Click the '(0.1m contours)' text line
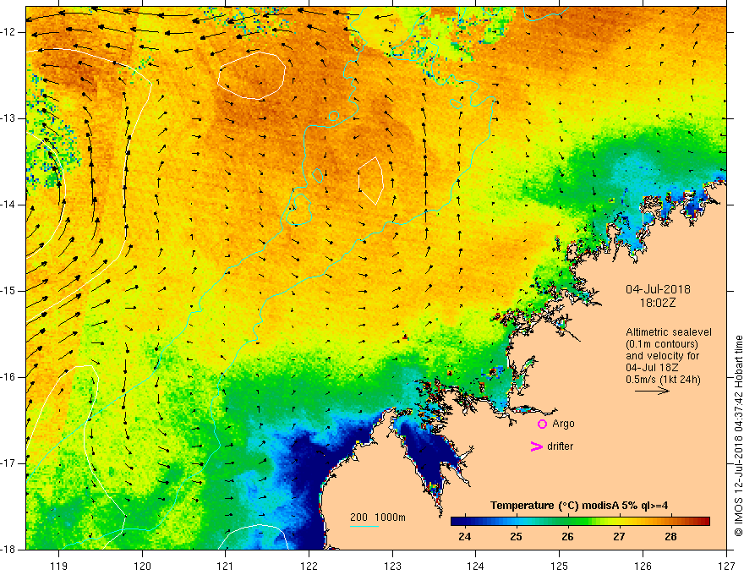Image resolution: width=744 pixels, height=575 pixels. click(x=662, y=344)
